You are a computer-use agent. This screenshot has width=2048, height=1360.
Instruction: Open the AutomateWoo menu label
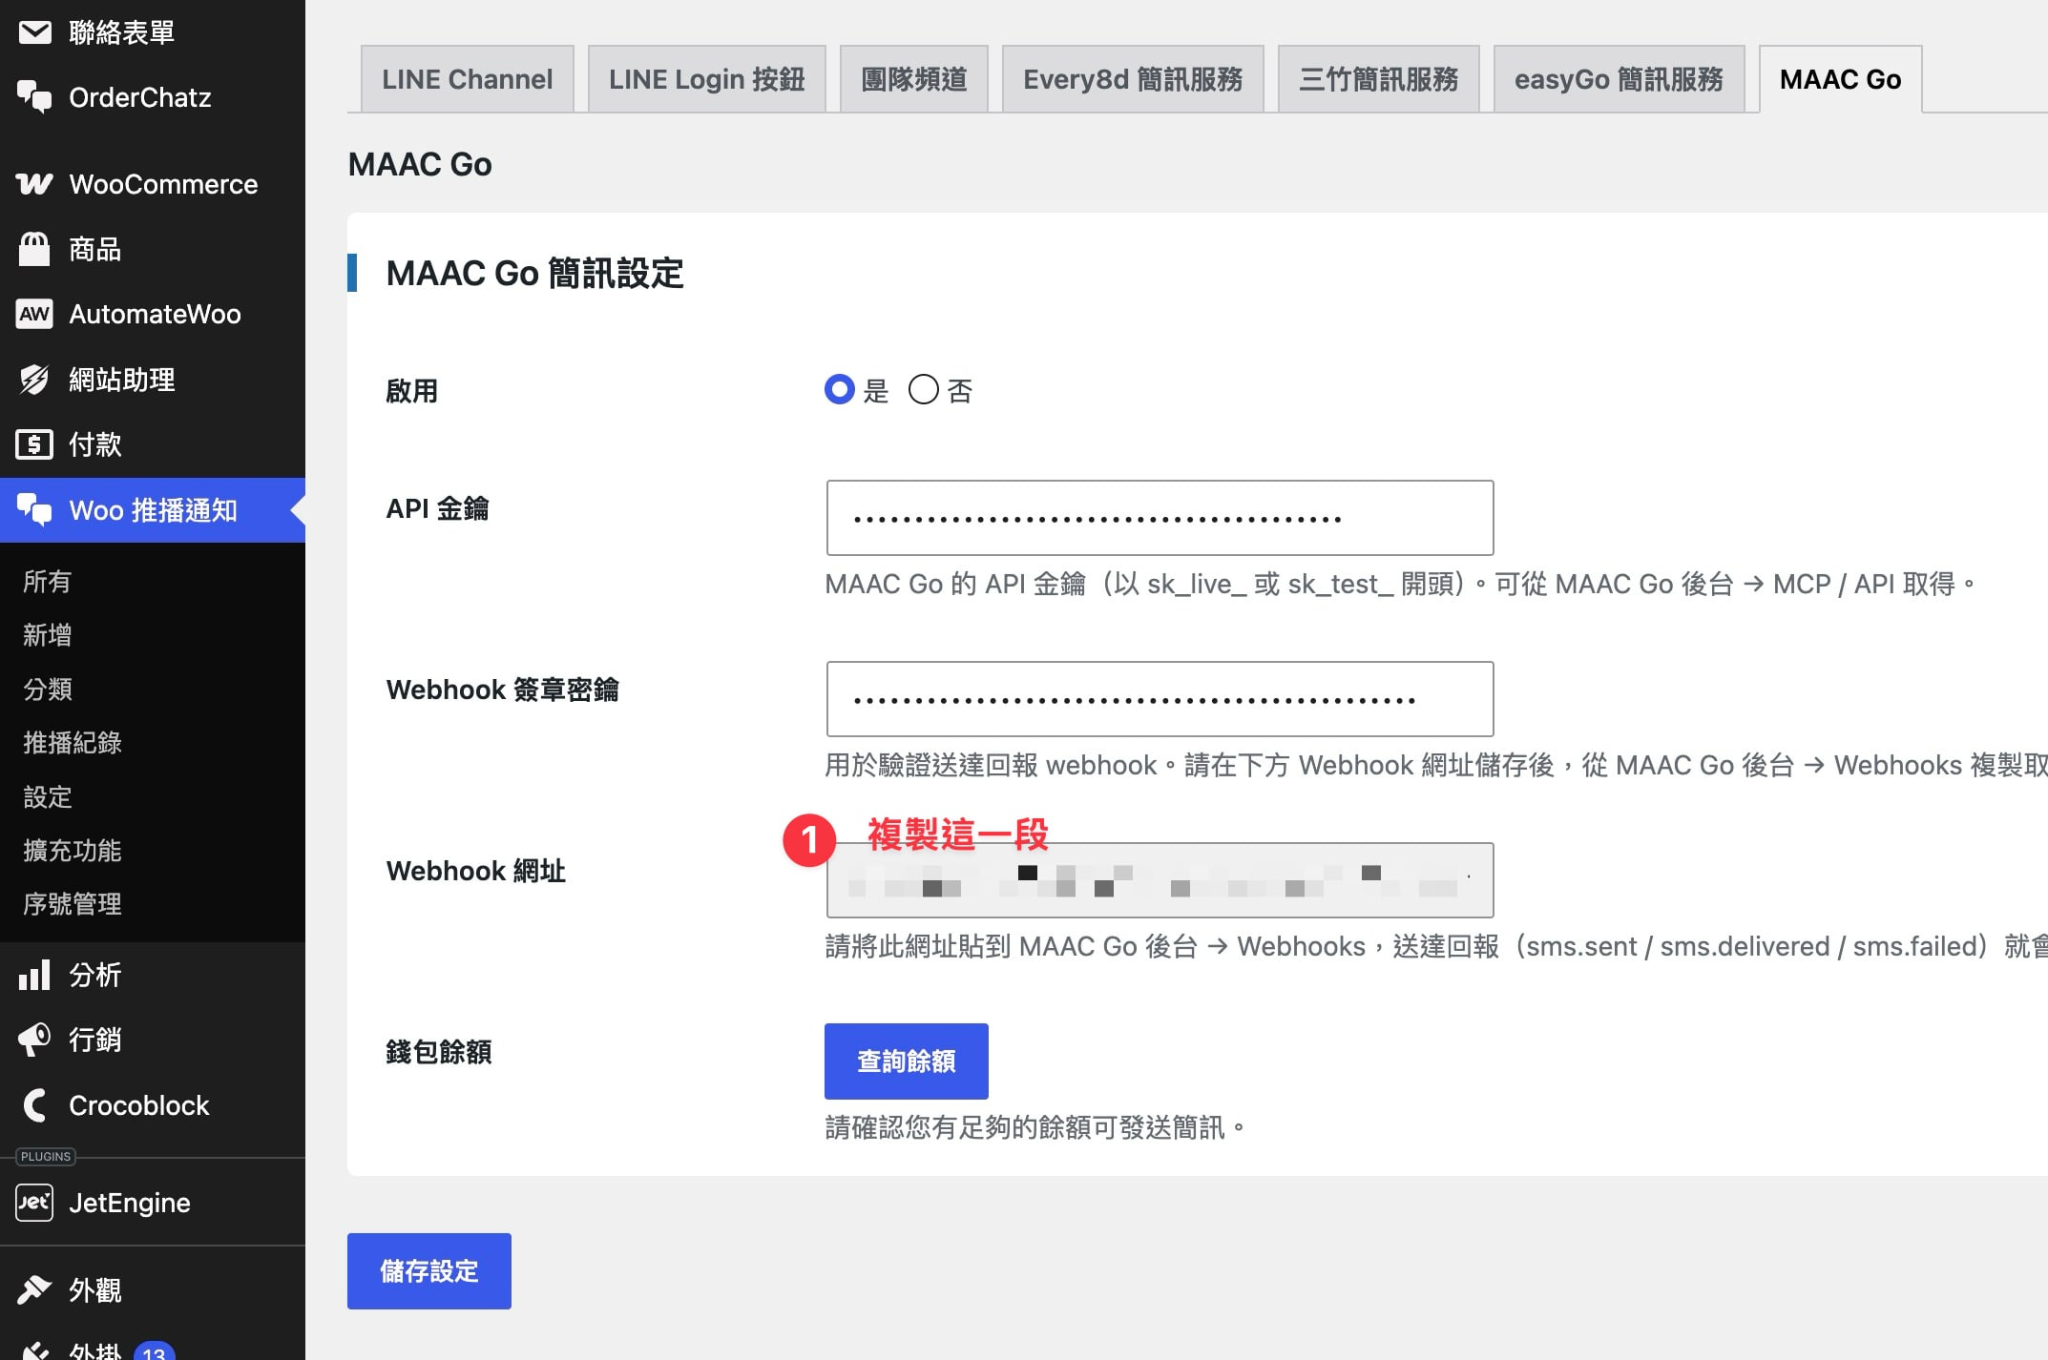[155, 314]
